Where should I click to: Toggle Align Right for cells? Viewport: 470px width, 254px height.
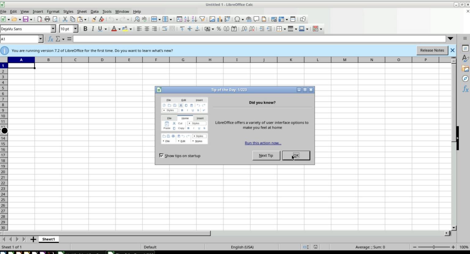155,29
